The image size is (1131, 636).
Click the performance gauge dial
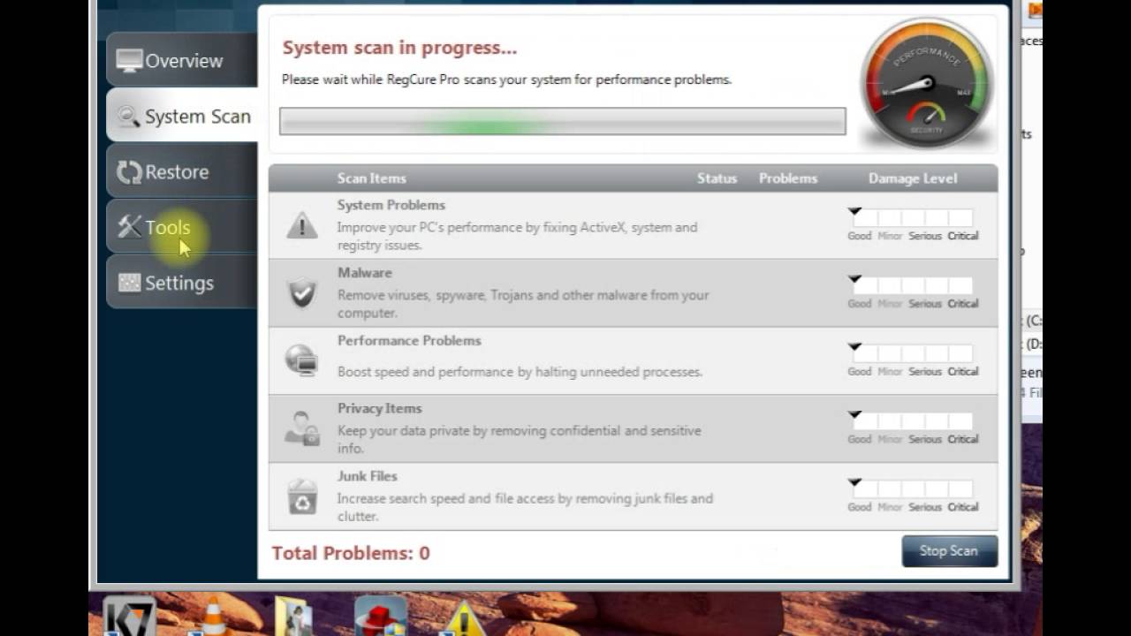[926, 85]
